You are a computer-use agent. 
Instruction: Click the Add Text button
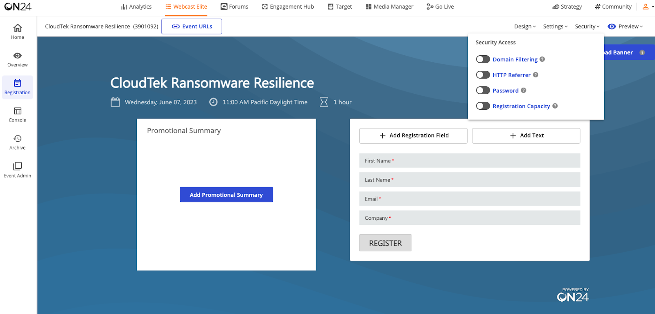526,136
